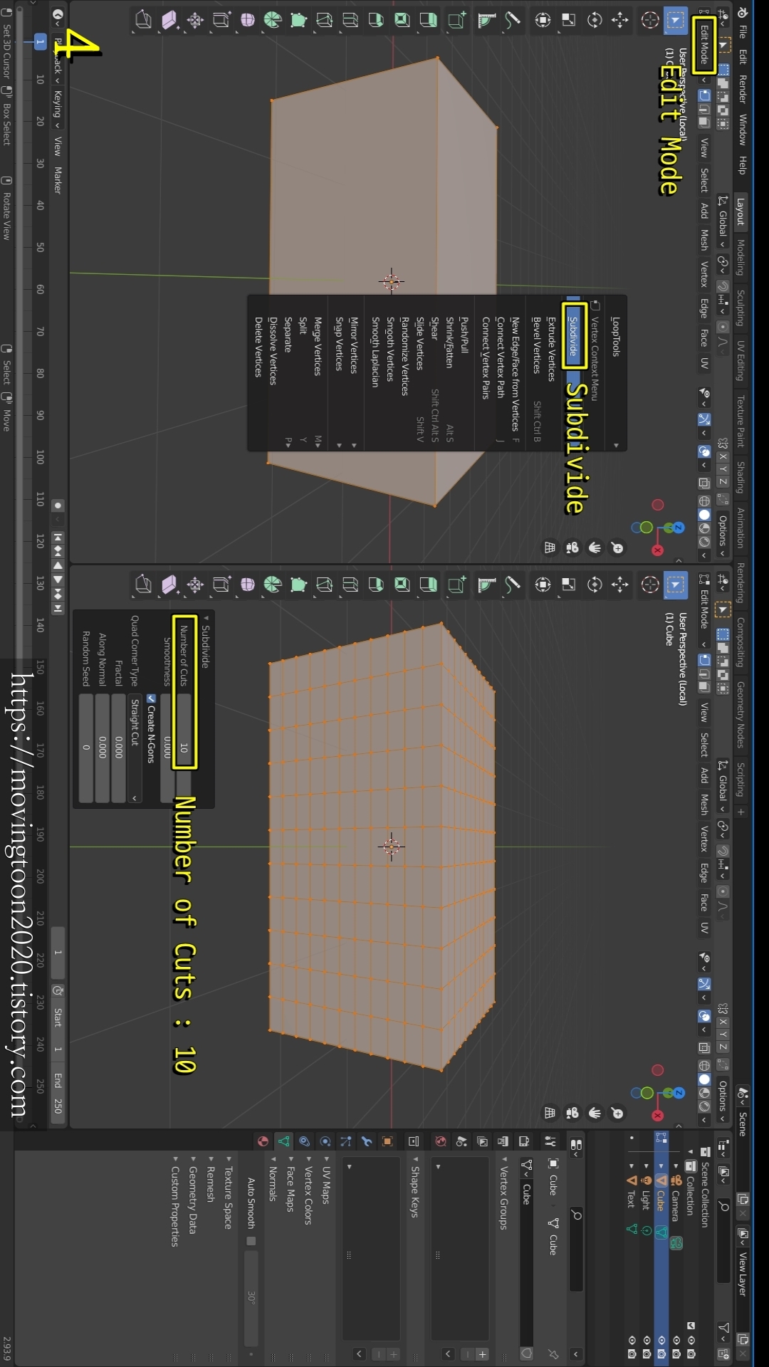Hide the Light object using its eye icon
The image size is (769, 1367).
click(647, 1341)
